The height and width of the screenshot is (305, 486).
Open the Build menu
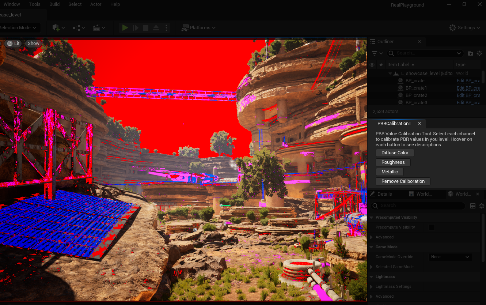(x=54, y=4)
